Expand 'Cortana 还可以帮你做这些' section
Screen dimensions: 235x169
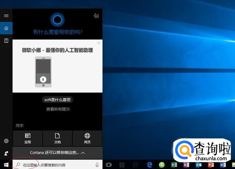pyautogui.click(x=58, y=153)
